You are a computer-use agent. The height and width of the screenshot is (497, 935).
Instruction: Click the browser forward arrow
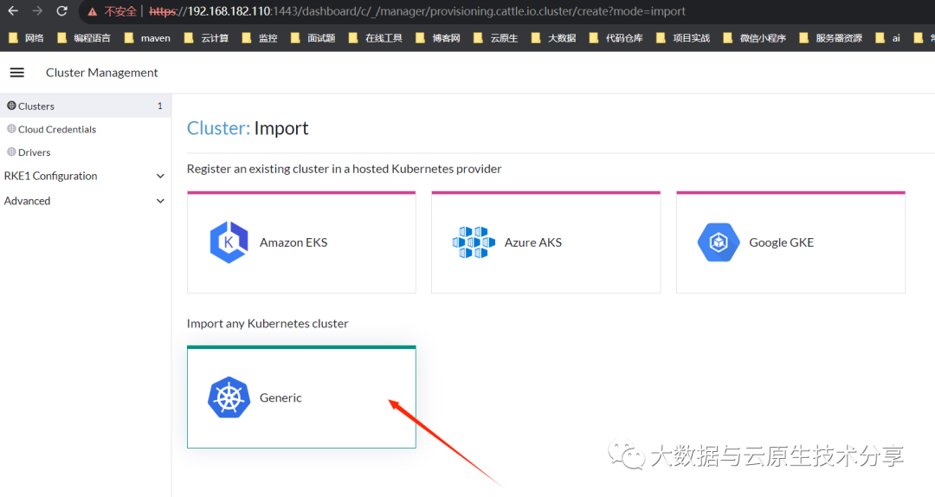click(37, 10)
